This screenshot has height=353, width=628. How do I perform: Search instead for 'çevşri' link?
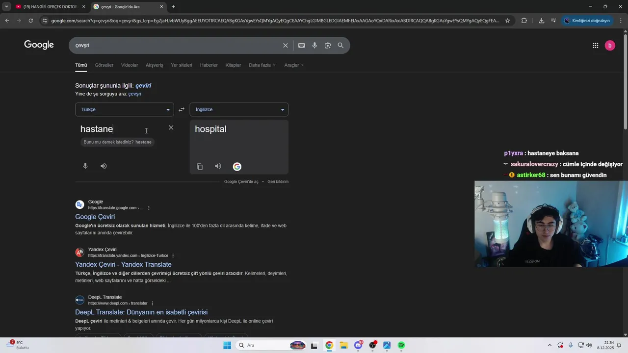pyautogui.click(x=135, y=94)
